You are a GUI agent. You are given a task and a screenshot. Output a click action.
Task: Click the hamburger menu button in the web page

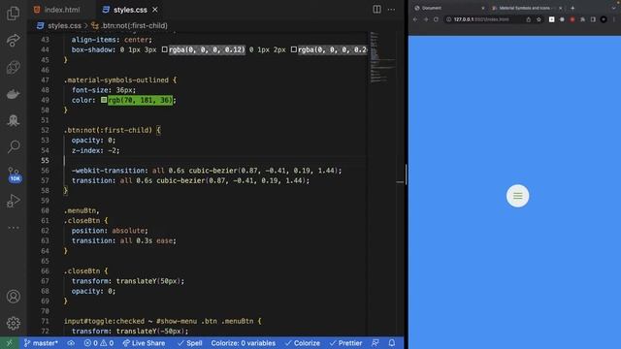tap(517, 196)
